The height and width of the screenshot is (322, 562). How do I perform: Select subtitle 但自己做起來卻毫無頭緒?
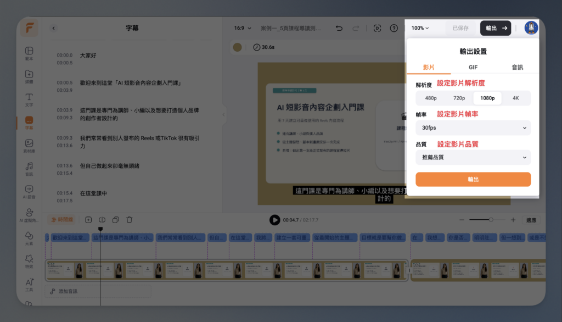coord(109,166)
